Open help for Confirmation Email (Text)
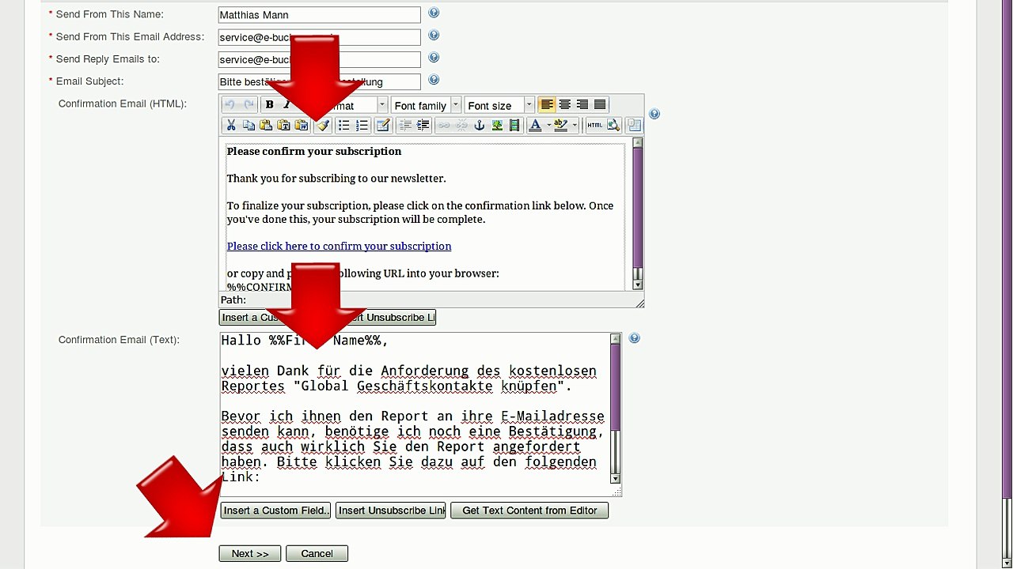 click(x=634, y=338)
